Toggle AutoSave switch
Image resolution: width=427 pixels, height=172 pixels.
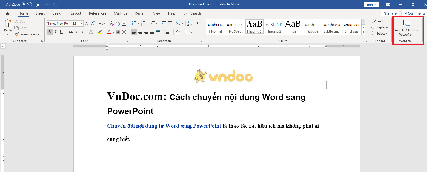pos(27,4)
